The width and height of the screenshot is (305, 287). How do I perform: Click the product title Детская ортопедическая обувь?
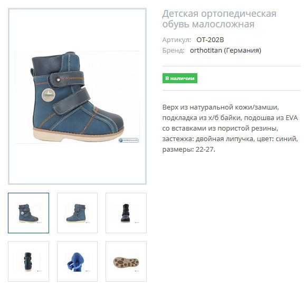tap(219, 19)
